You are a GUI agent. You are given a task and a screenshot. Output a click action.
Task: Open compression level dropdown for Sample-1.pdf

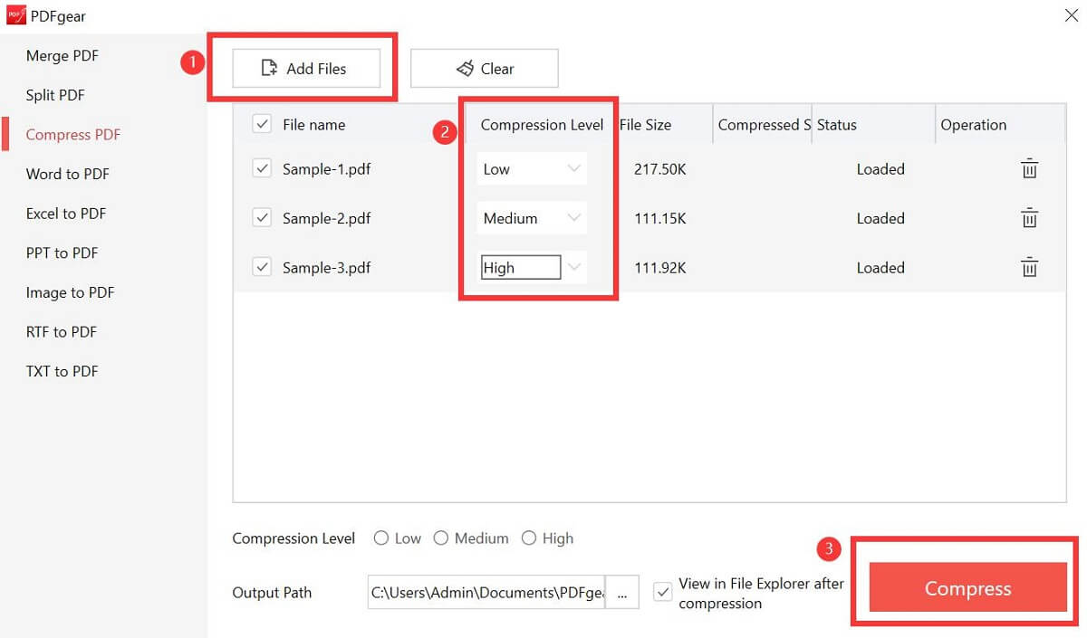(x=533, y=169)
